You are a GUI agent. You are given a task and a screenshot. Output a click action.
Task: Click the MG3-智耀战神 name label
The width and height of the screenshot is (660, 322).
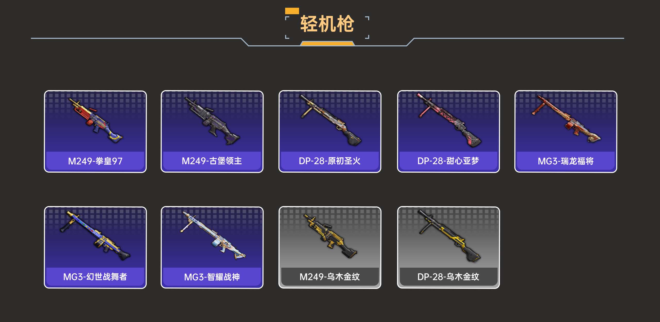[212, 277]
